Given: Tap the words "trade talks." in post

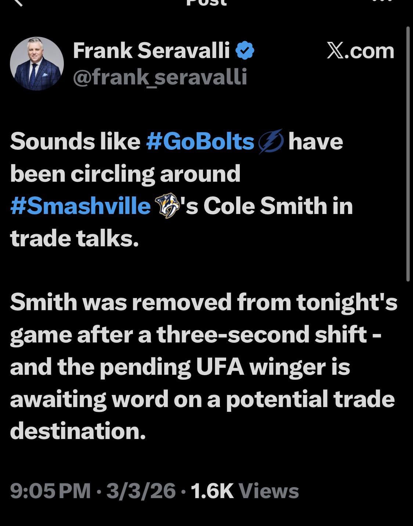Looking at the screenshot, I should point(75,238).
